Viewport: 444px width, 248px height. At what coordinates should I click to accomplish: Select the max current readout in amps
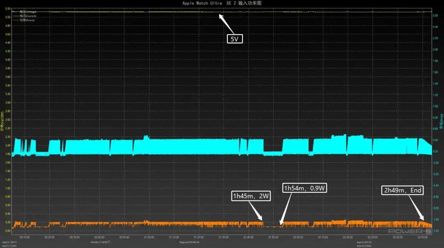tap(364, 242)
